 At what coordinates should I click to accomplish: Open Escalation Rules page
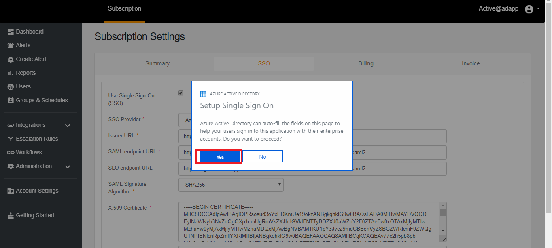(x=37, y=139)
